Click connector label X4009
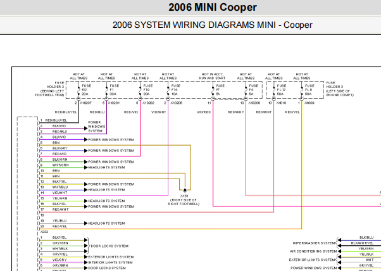This screenshot has height=271, width=381. 309,103
